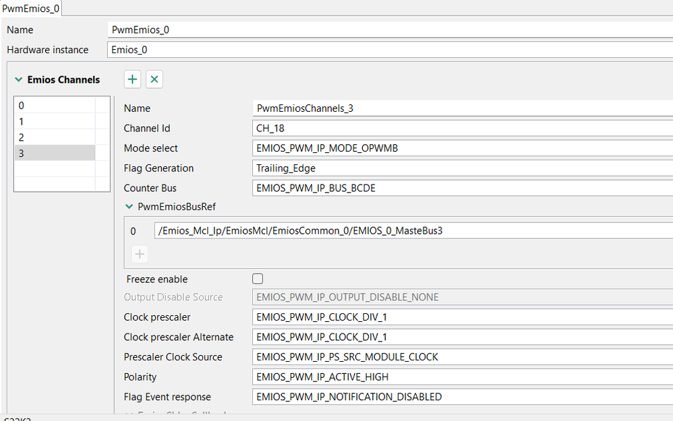Screen dimensions: 673x421
Task: Click the greyed plus icon under PwmEmiosBusRef
Action: pyautogui.click(x=140, y=254)
